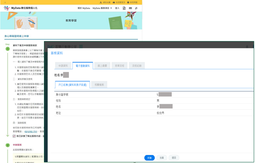Click 教育學習 banner title
The image size is (255, 163).
pos(71,21)
